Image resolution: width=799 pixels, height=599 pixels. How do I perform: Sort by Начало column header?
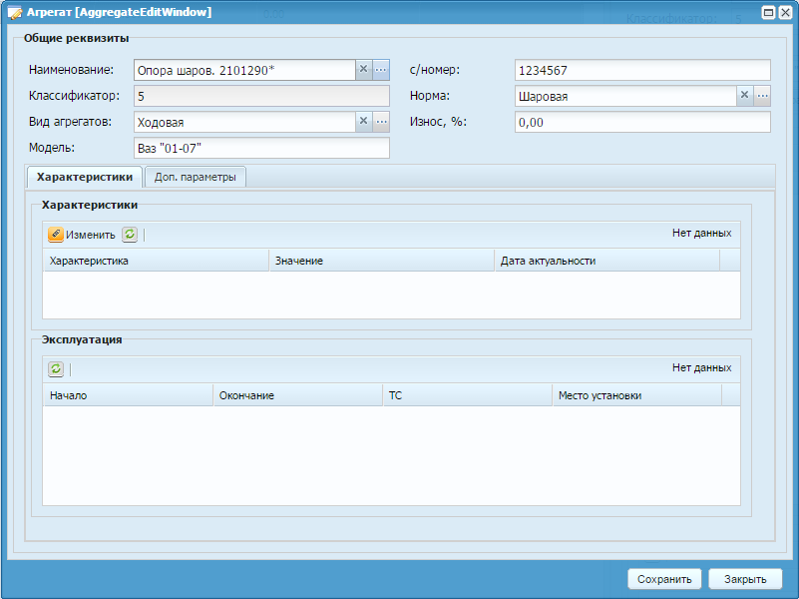[x=128, y=395]
